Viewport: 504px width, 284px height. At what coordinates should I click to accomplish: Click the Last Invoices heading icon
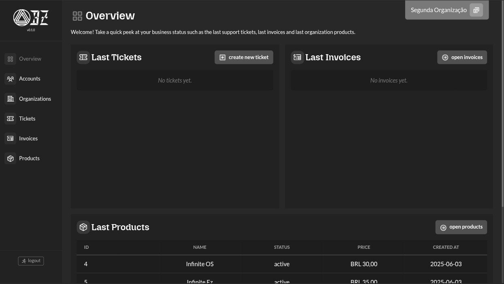(297, 57)
